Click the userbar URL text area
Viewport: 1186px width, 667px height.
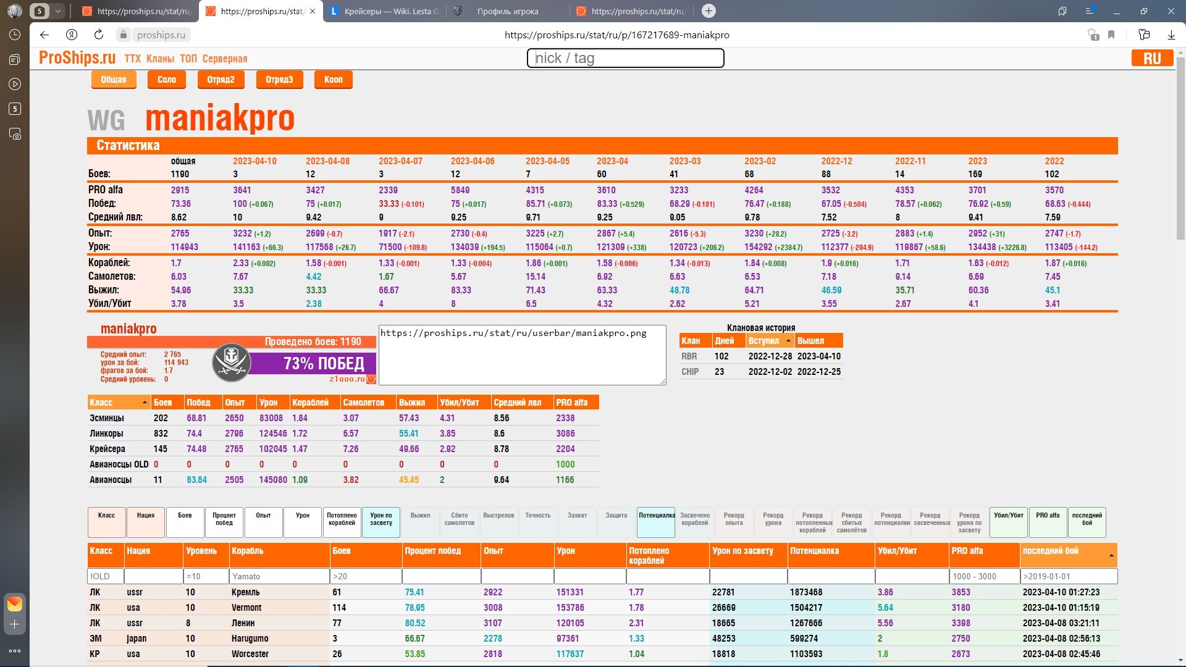coord(522,354)
